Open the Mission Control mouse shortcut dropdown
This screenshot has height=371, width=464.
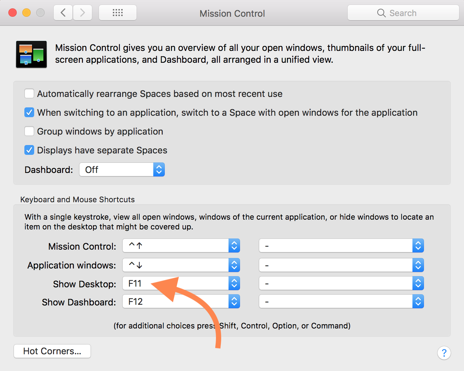341,246
